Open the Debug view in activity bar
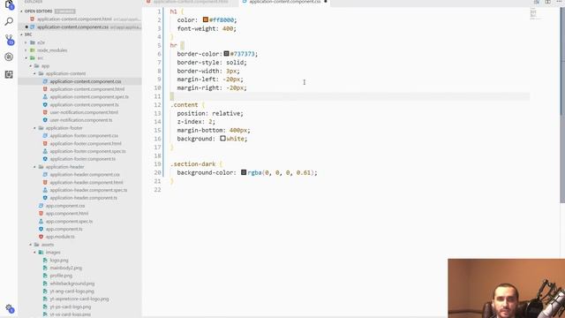565x318 pixels. [9, 57]
